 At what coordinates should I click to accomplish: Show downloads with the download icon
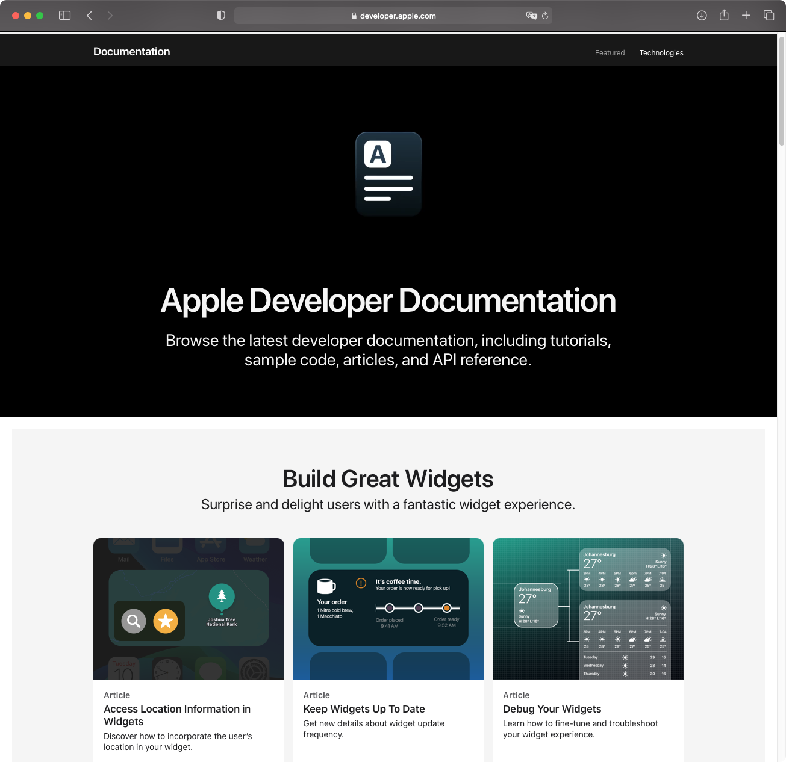(x=702, y=16)
